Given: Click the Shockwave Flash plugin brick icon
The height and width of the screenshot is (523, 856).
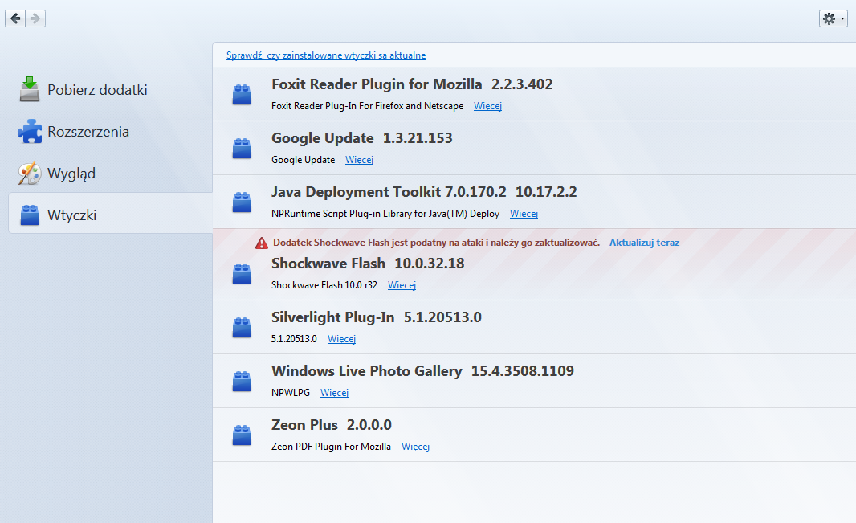Looking at the screenshot, I should 241,273.
